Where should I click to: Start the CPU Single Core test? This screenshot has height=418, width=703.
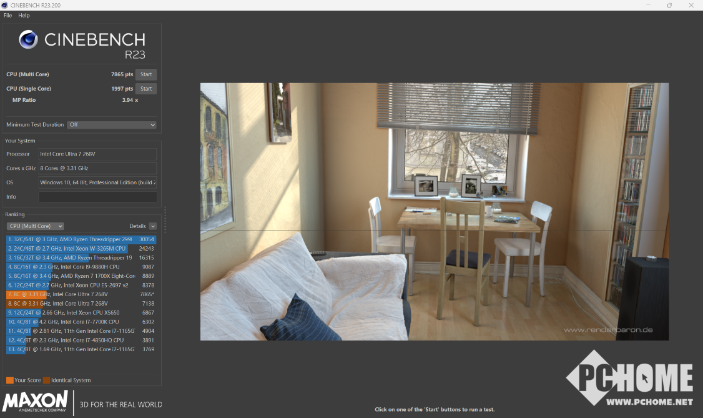145,89
